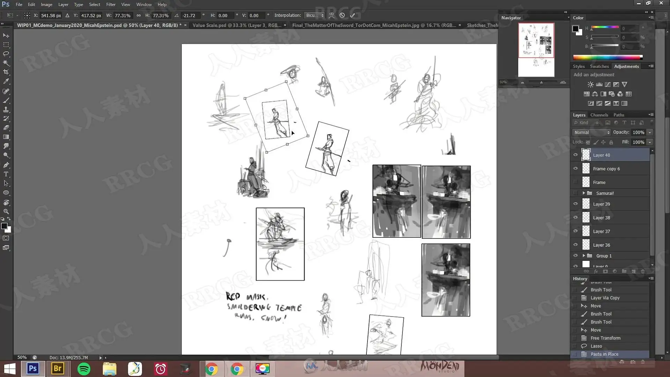Expand the Samurai! layer group
The width and height of the screenshot is (670, 377).
pos(583,193)
